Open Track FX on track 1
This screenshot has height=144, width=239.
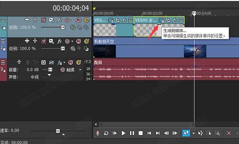coord(59,20)
